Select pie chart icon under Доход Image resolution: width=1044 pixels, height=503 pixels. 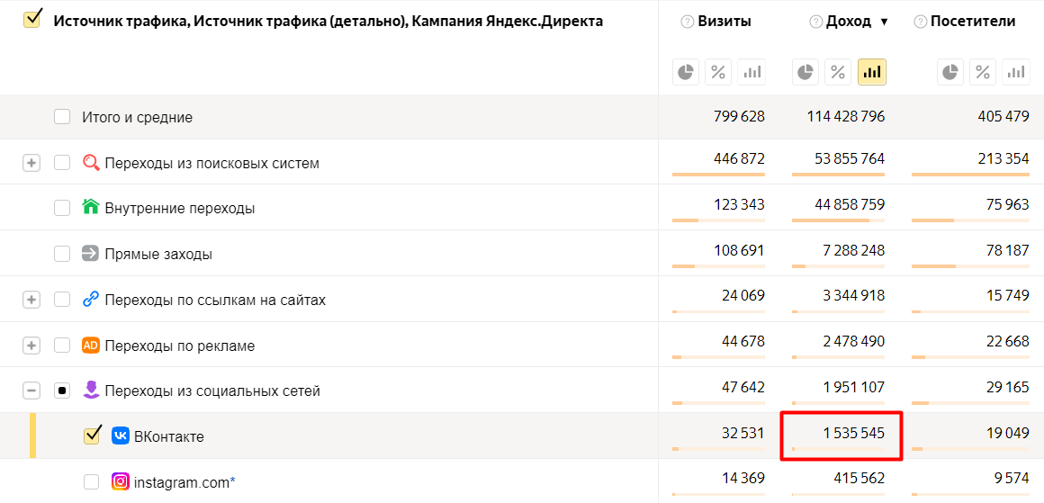805,72
